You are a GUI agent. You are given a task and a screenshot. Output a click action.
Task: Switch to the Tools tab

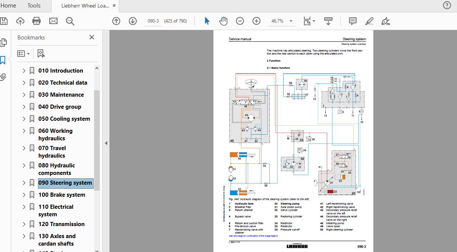[x=33, y=6]
